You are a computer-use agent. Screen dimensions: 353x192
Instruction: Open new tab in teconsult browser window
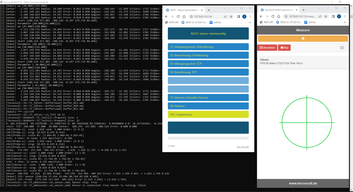(x=303, y=10)
